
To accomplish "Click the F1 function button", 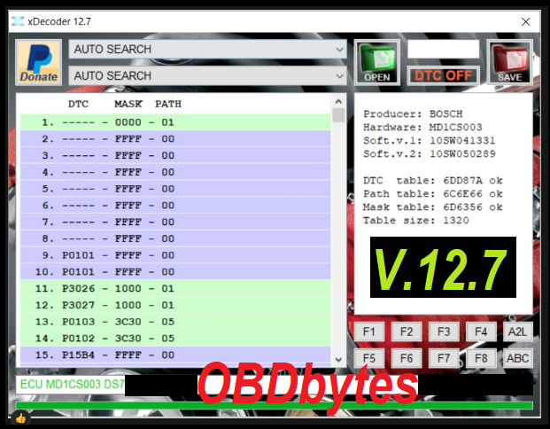I will 369,331.
